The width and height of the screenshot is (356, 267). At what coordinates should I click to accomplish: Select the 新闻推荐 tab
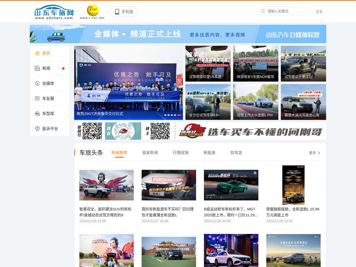[119, 153]
